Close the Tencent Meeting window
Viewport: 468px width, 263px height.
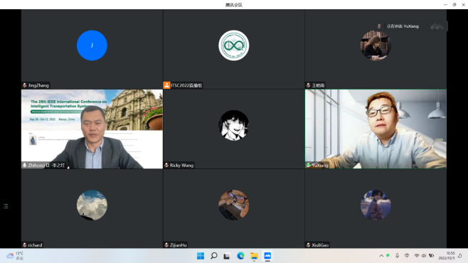464,5
